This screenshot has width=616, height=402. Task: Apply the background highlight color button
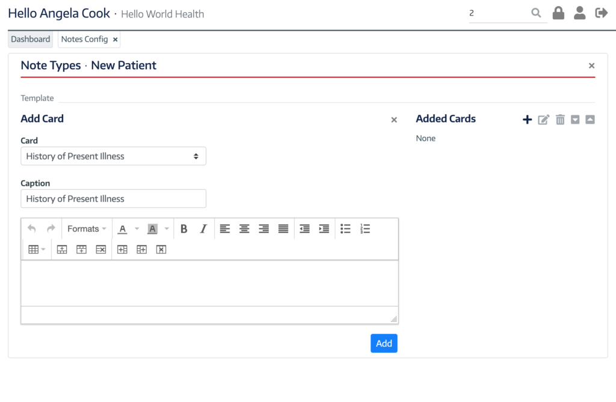pyautogui.click(x=152, y=229)
